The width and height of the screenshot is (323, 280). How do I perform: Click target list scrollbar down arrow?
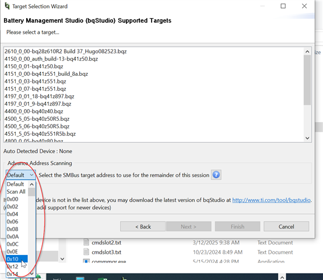tap(307, 138)
